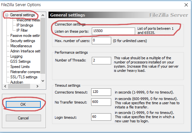Click the 'Number of Threads:' label

click(70, 60)
